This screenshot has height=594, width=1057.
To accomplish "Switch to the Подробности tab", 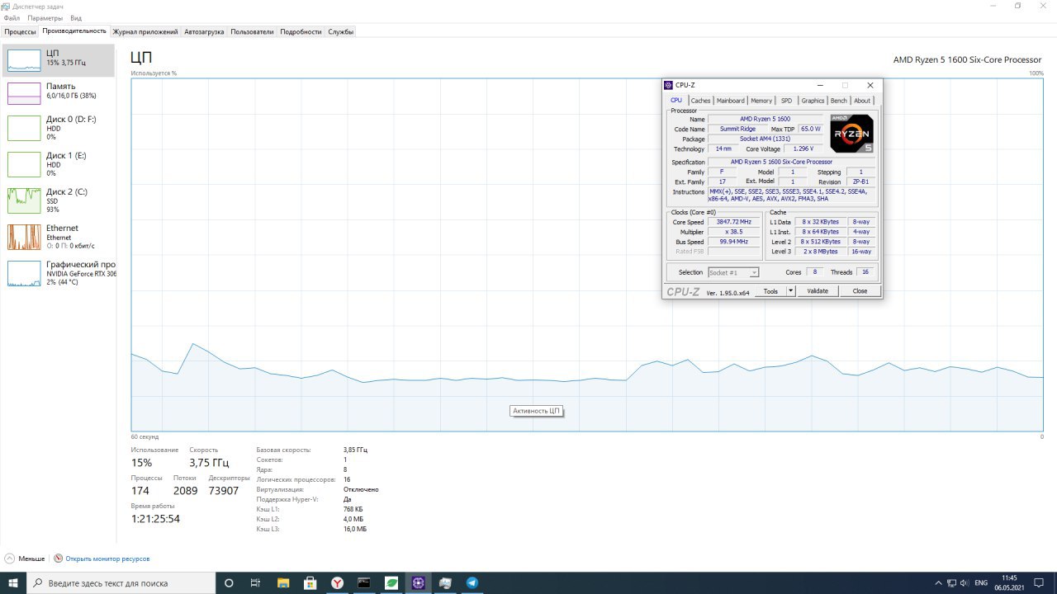I will click(301, 31).
